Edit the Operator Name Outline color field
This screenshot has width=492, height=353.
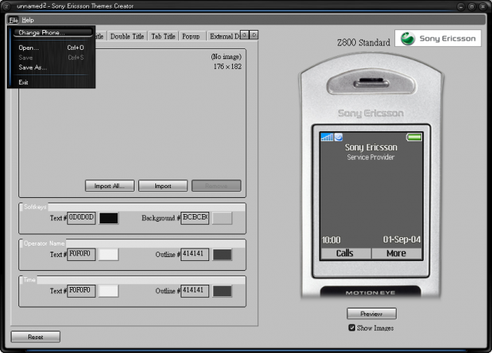tap(194, 254)
